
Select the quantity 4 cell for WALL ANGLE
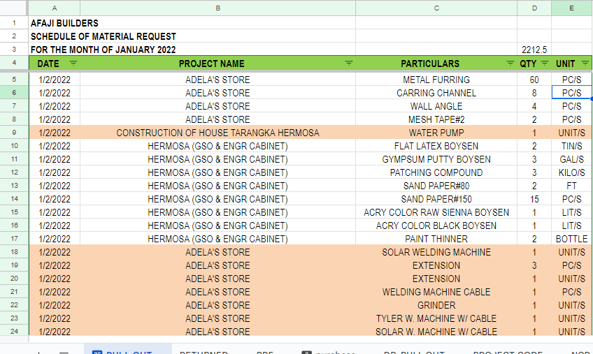click(534, 106)
